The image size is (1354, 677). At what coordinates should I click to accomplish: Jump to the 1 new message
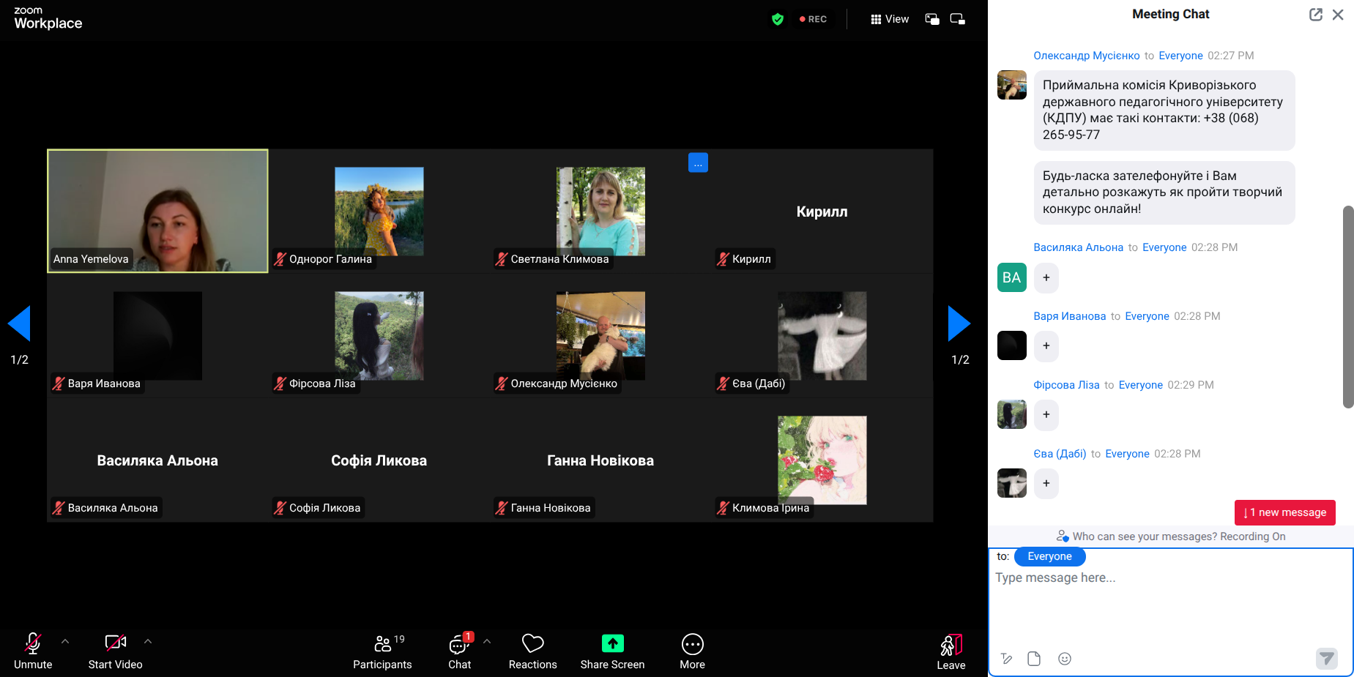[x=1284, y=512]
